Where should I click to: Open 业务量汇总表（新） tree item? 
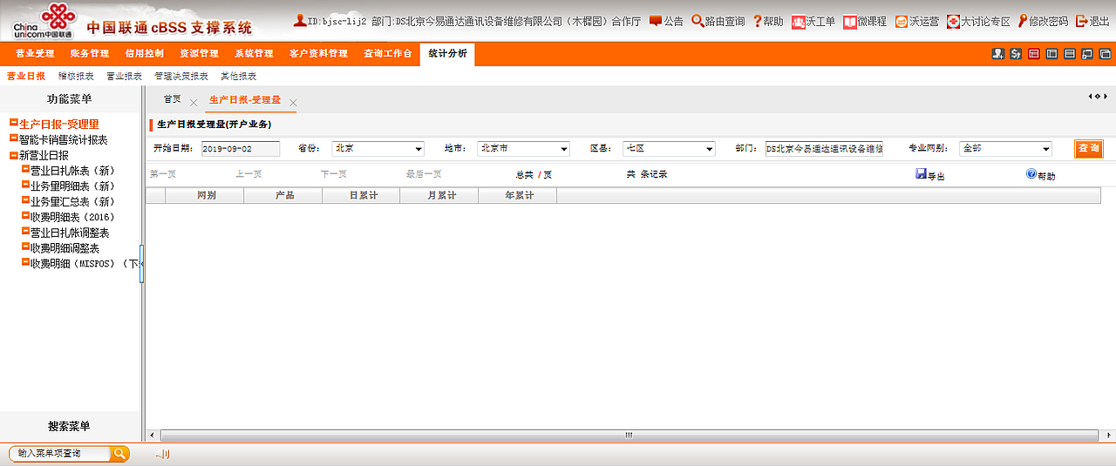[72, 202]
